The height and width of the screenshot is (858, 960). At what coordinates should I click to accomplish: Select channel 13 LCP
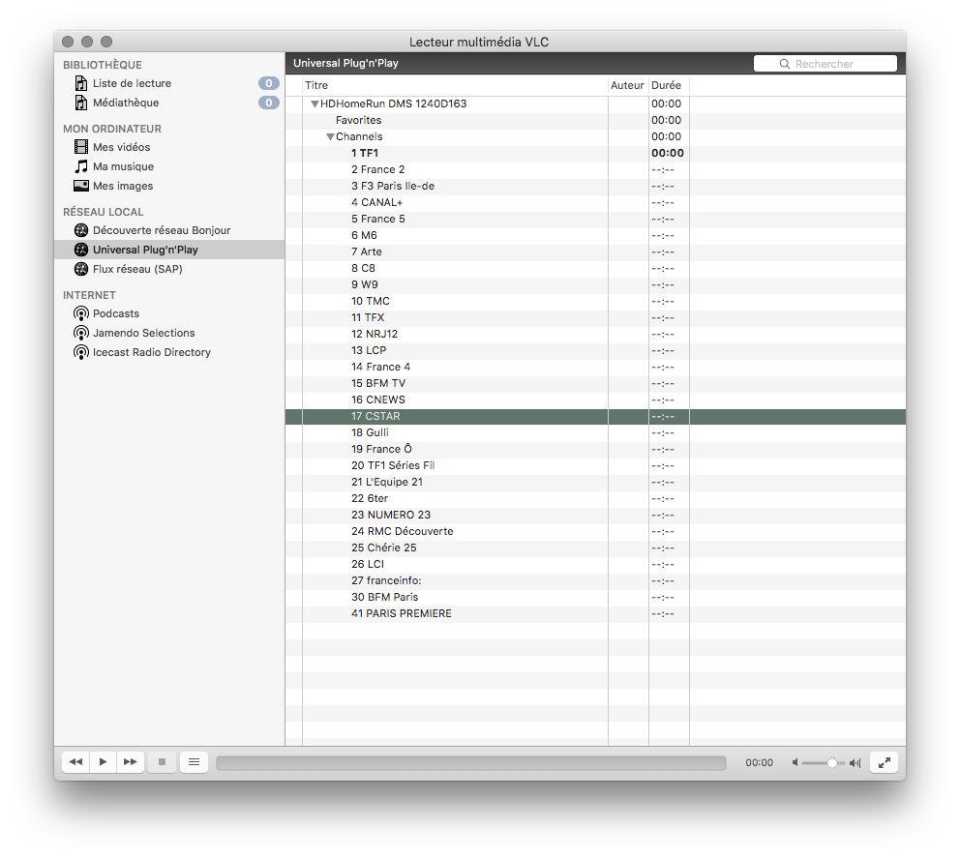[595, 351]
